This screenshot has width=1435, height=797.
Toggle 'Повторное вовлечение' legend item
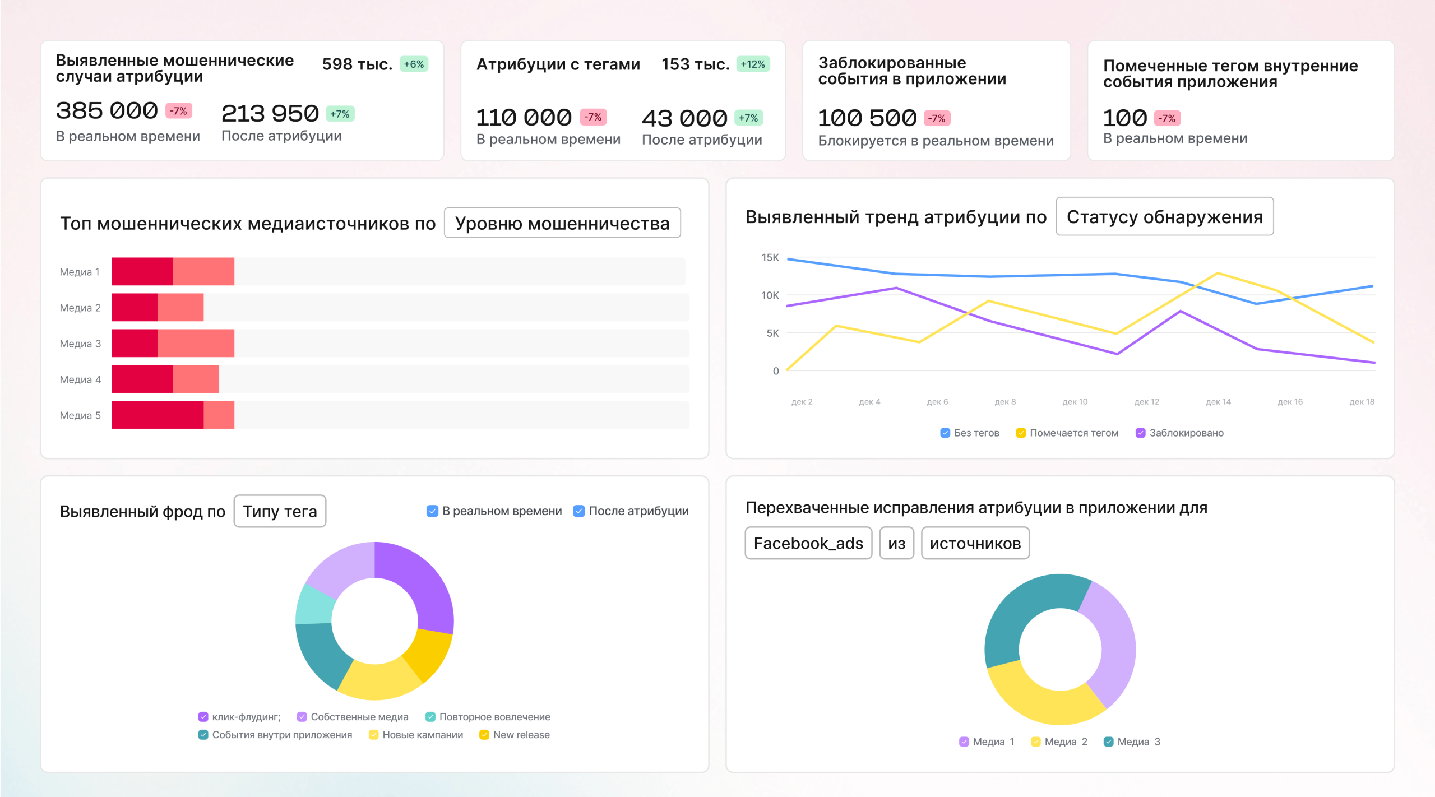tap(430, 717)
